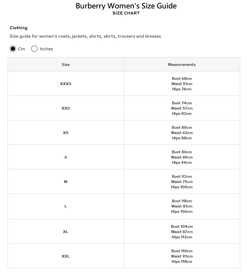Click the SIZE CHART subtitle

point(126,13)
